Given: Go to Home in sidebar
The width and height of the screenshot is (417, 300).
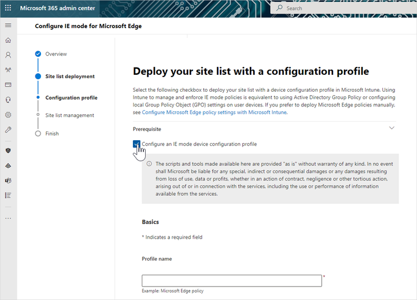Looking at the screenshot, I should tap(8, 40).
